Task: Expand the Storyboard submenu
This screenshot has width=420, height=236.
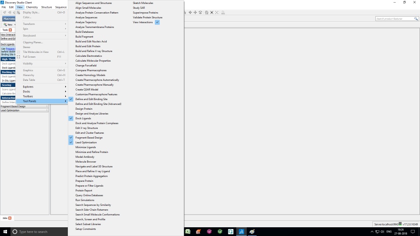Action: [42, 35]
